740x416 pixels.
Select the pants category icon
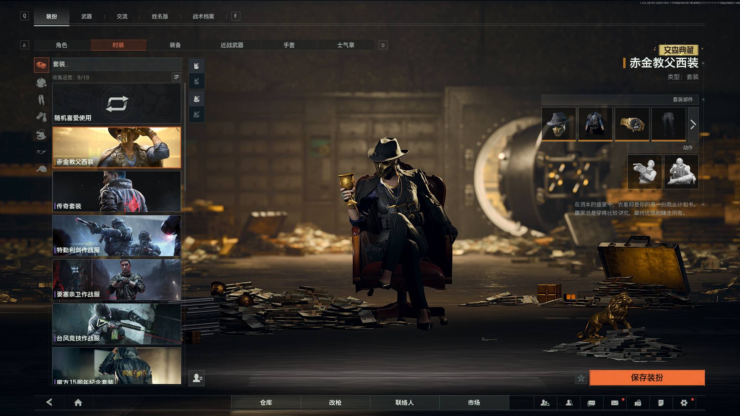tap(41, 100)
